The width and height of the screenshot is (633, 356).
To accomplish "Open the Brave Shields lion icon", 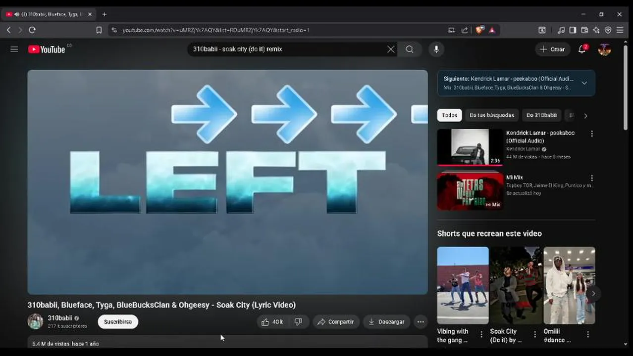I will (479, 30).
